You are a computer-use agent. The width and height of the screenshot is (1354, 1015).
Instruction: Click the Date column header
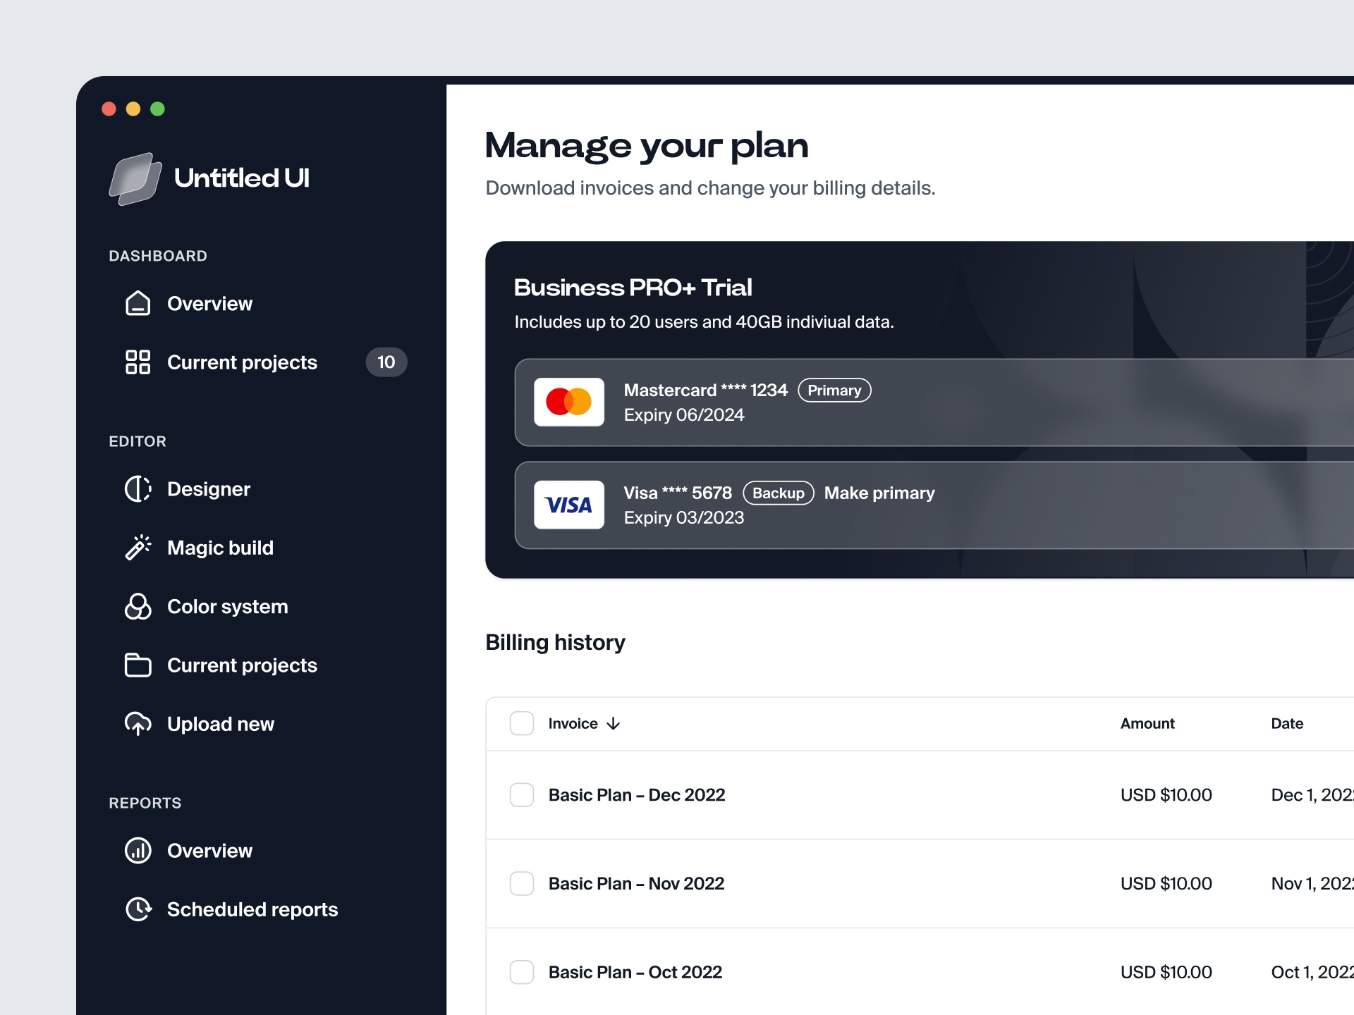(x=1287, y=724)
